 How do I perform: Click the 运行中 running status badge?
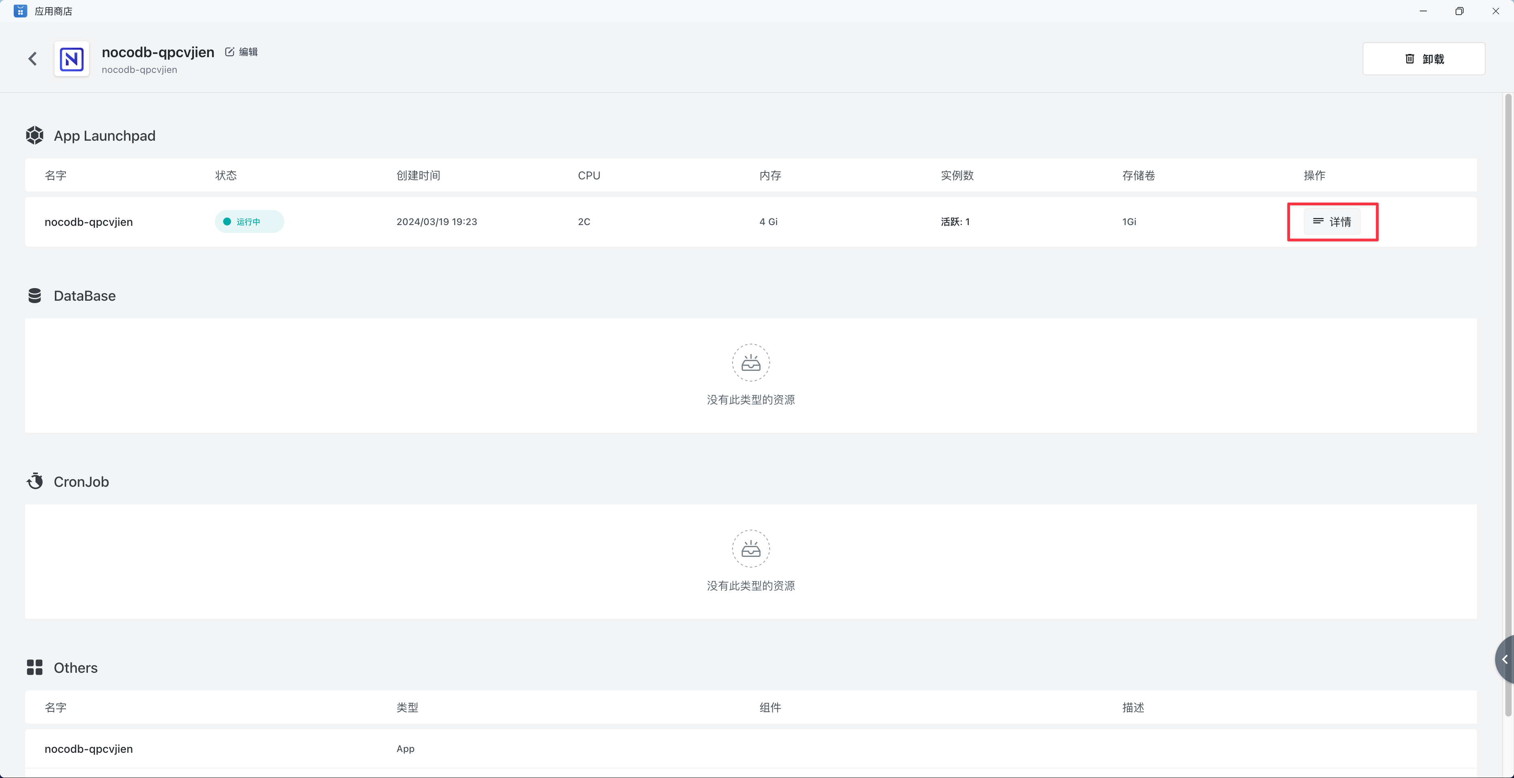[249, 221]
